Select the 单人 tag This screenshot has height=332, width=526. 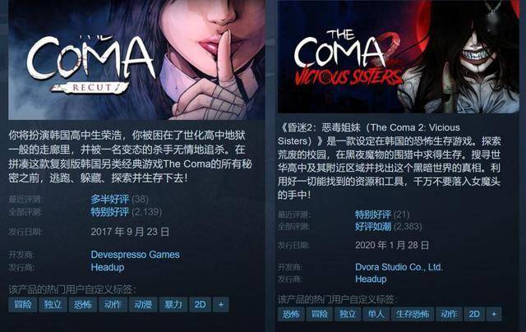[x=376, y=314]
